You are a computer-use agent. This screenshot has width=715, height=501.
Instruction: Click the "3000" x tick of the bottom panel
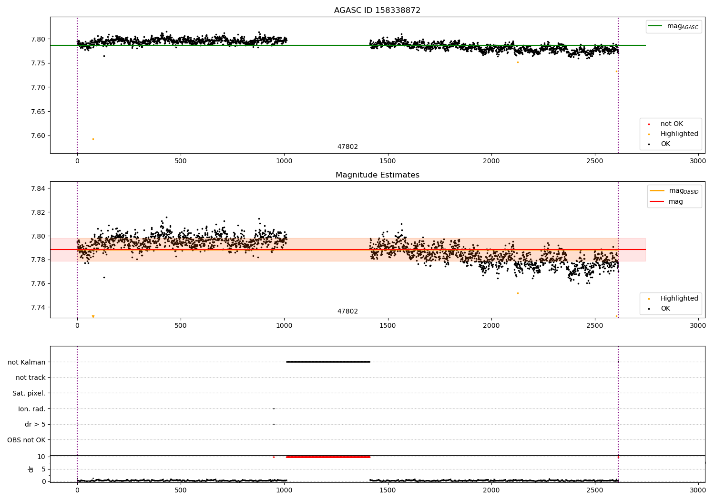click(698, 490)
